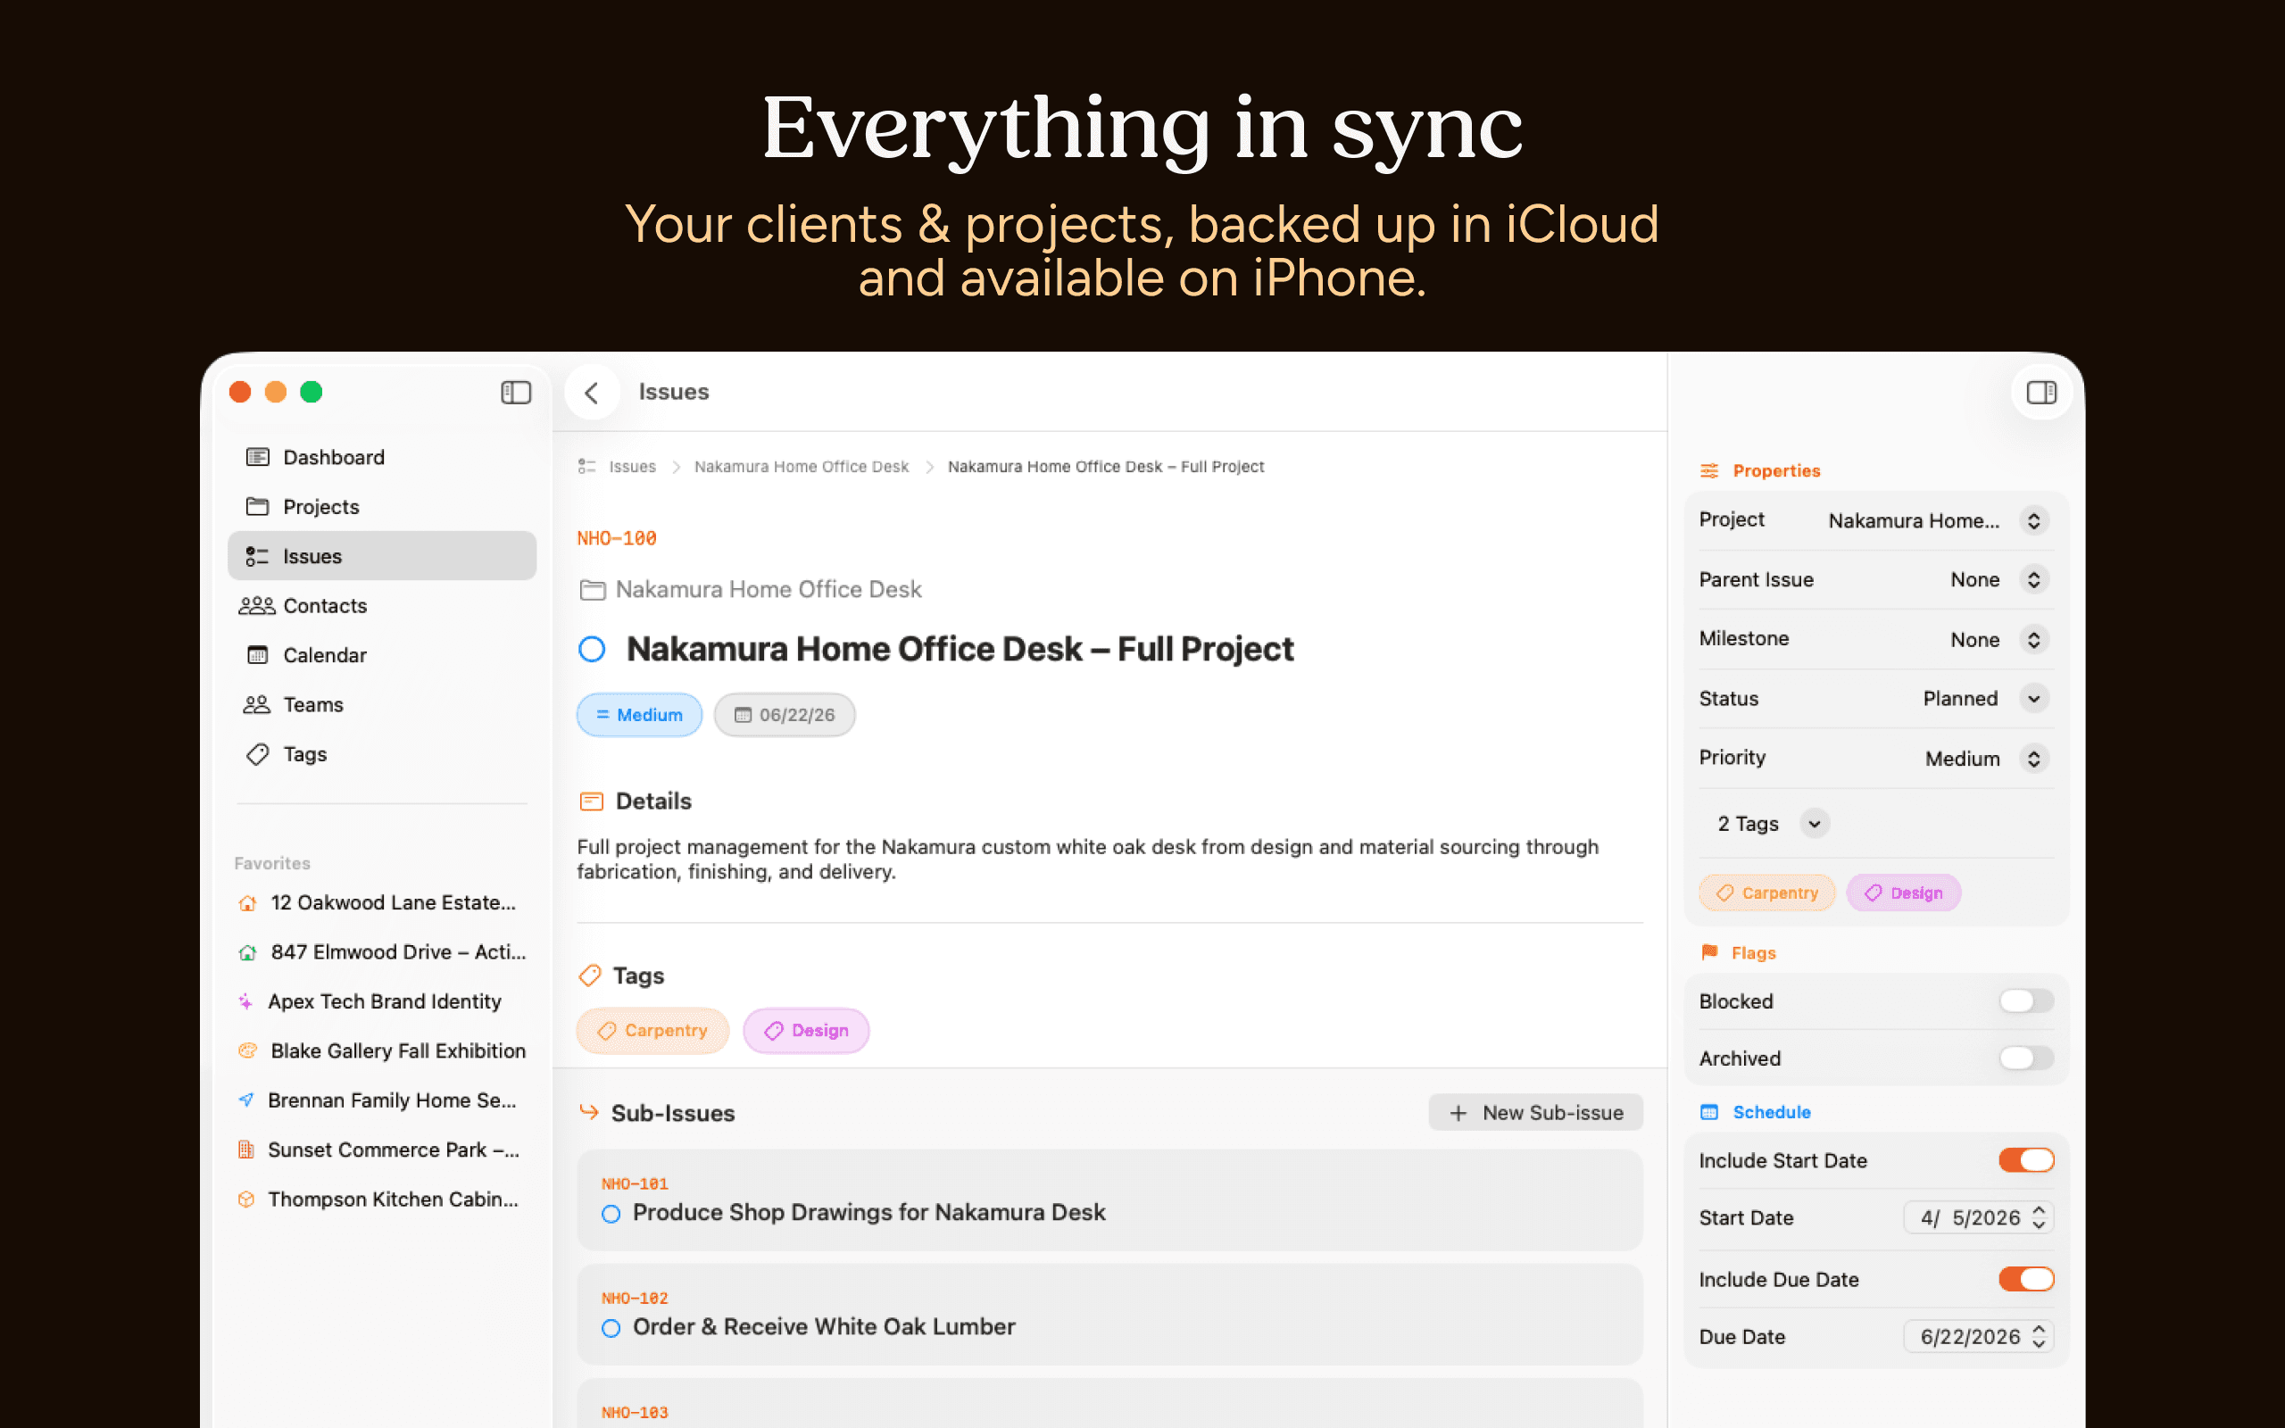Toggle the left sidebar icon

516,392
